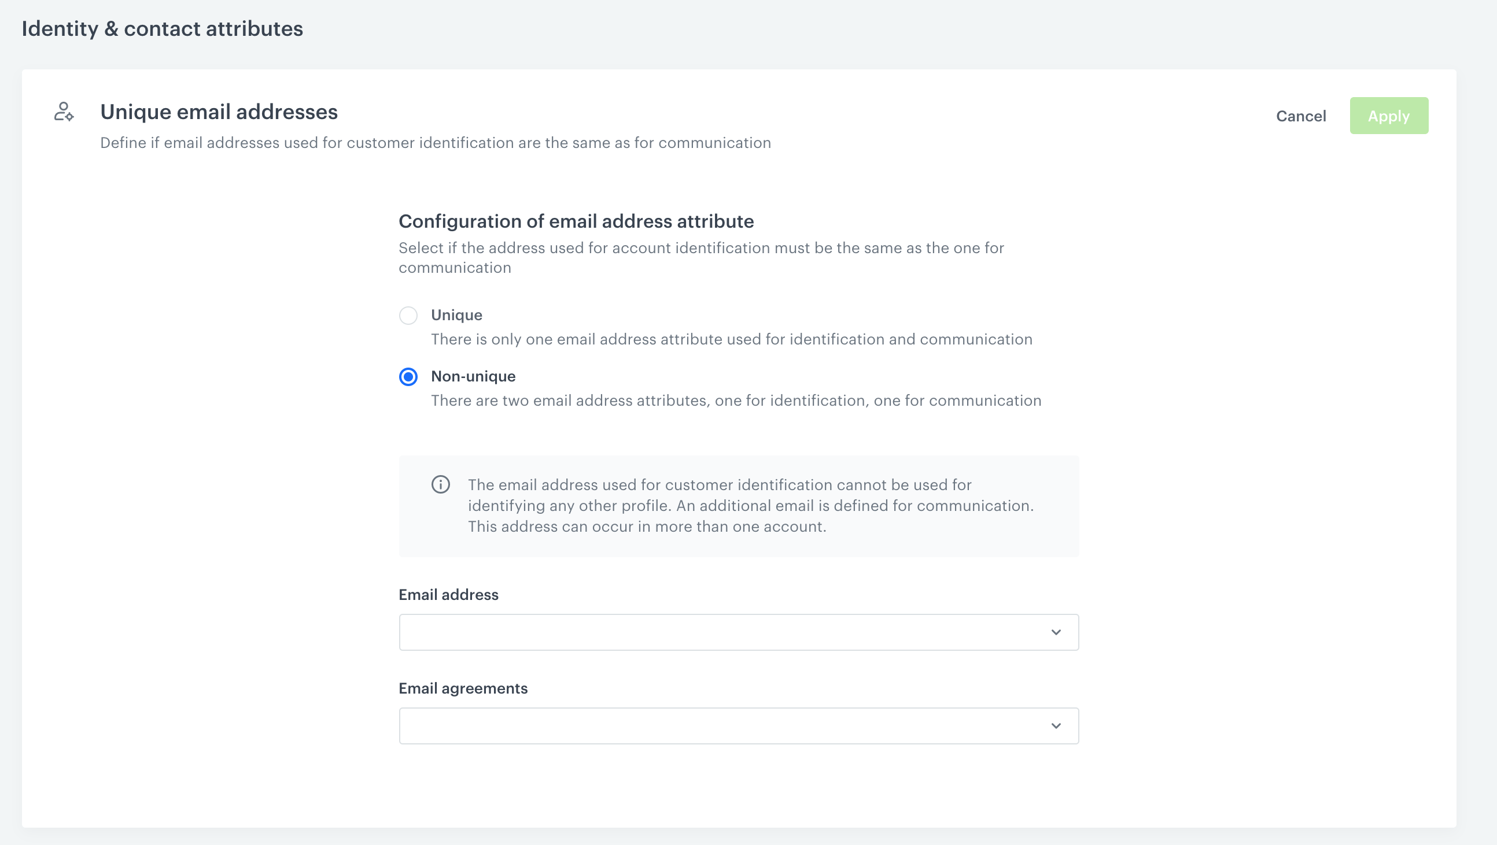Open the Email agreements dropdown
Screen dimensions: 1497x845
pos(738,725)
